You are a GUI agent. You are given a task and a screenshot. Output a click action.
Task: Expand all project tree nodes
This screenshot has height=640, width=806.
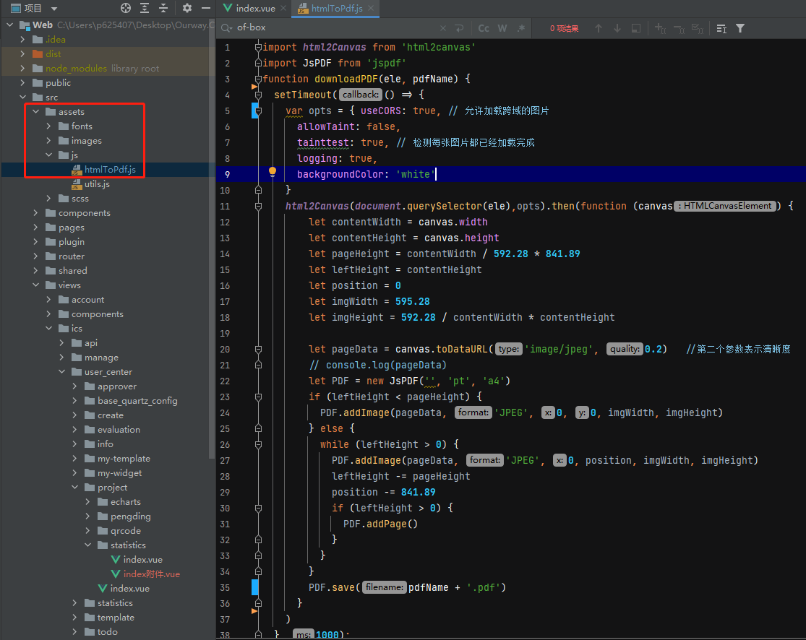coord(145,8)
